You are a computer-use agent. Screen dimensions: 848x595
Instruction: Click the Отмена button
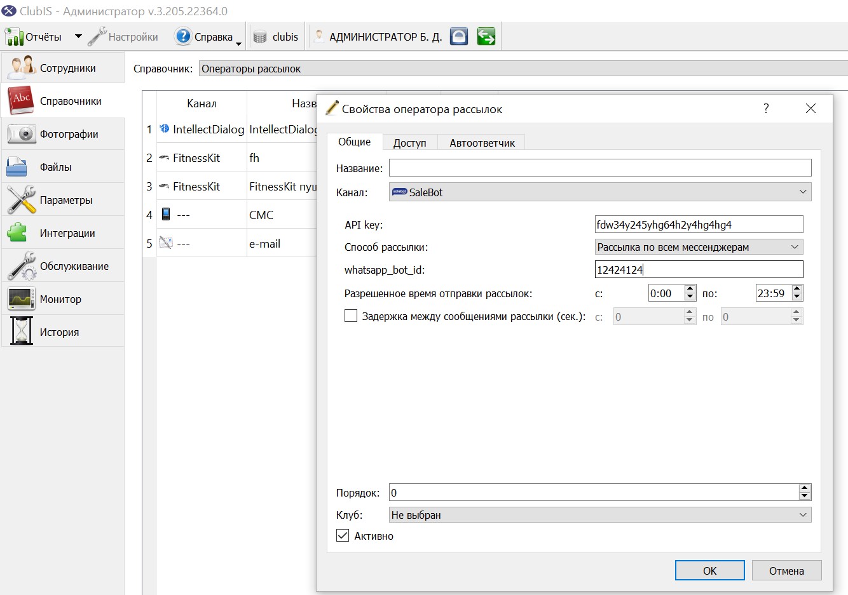point(786,570)
